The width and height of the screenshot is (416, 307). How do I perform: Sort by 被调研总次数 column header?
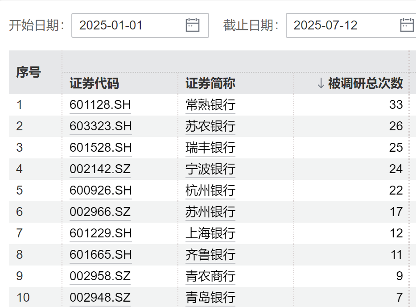(x=360, y=83)
